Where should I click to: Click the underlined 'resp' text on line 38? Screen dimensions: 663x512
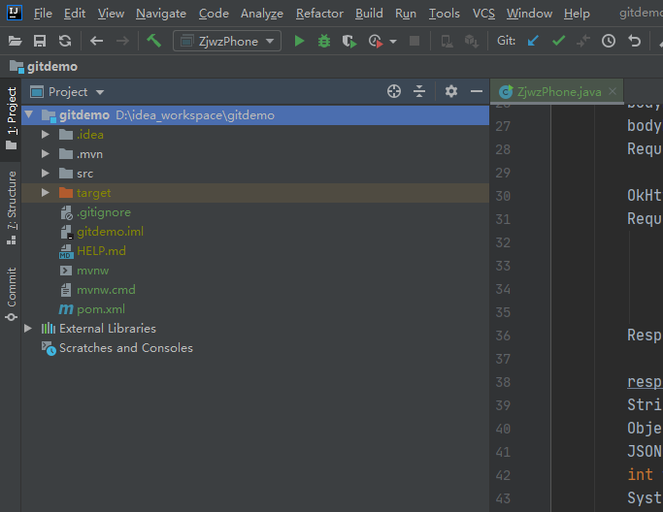coord(645,382)
